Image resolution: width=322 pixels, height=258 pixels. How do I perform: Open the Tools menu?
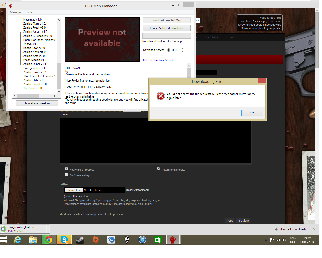click(x=29, y=12)
